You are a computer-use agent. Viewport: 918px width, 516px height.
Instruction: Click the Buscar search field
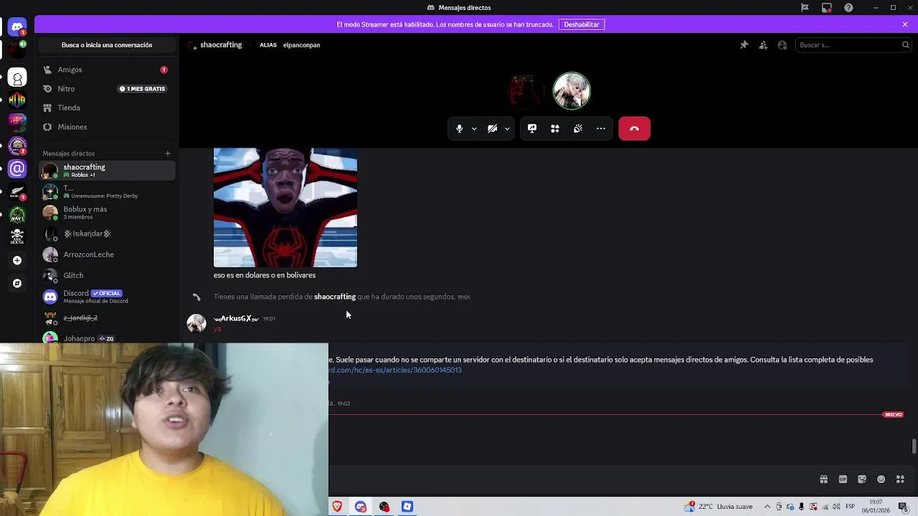tap(853, 45)
